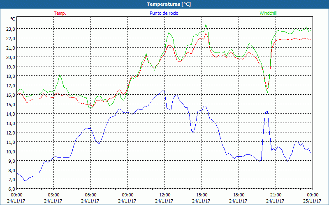Click the 18,0 y-axis value
The image size is (329, 205).
point(11,76)
